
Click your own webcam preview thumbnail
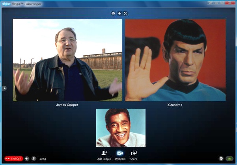[x=121, y=128]
